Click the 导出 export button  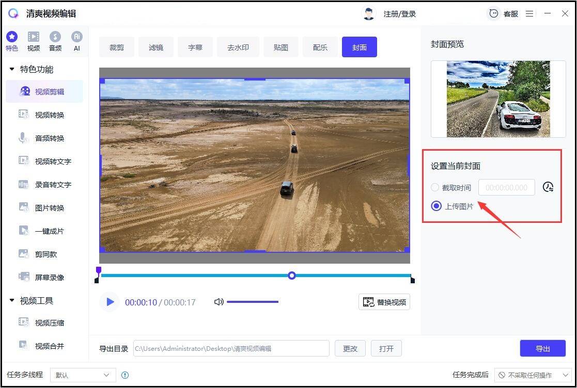(542, 348)
